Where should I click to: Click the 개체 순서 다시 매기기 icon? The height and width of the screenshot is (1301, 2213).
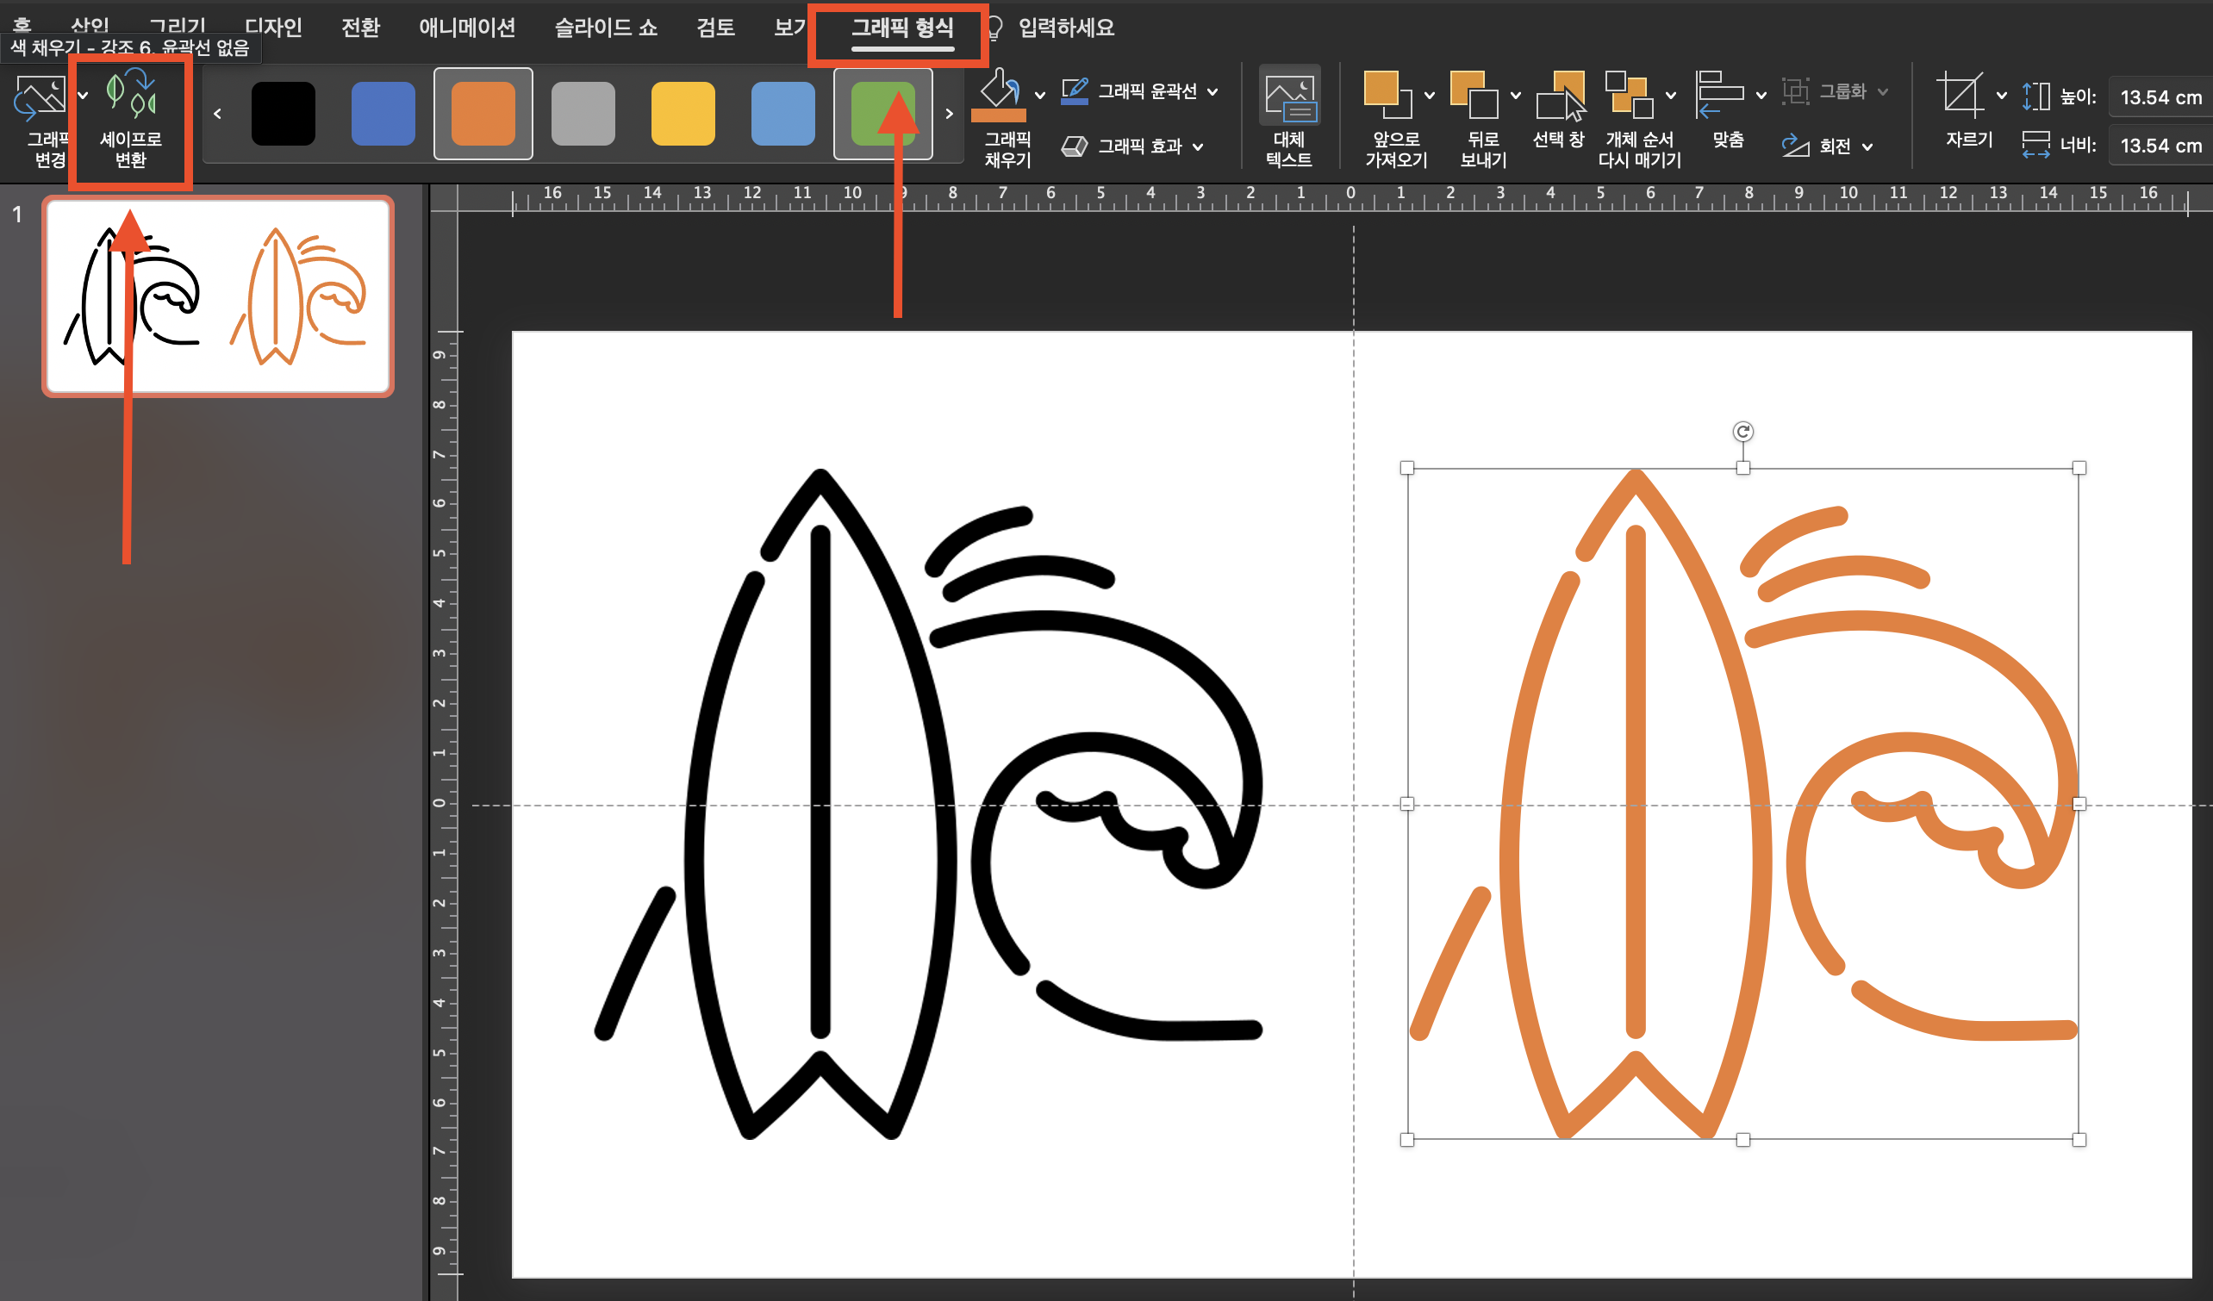(x=1630, y=95)
